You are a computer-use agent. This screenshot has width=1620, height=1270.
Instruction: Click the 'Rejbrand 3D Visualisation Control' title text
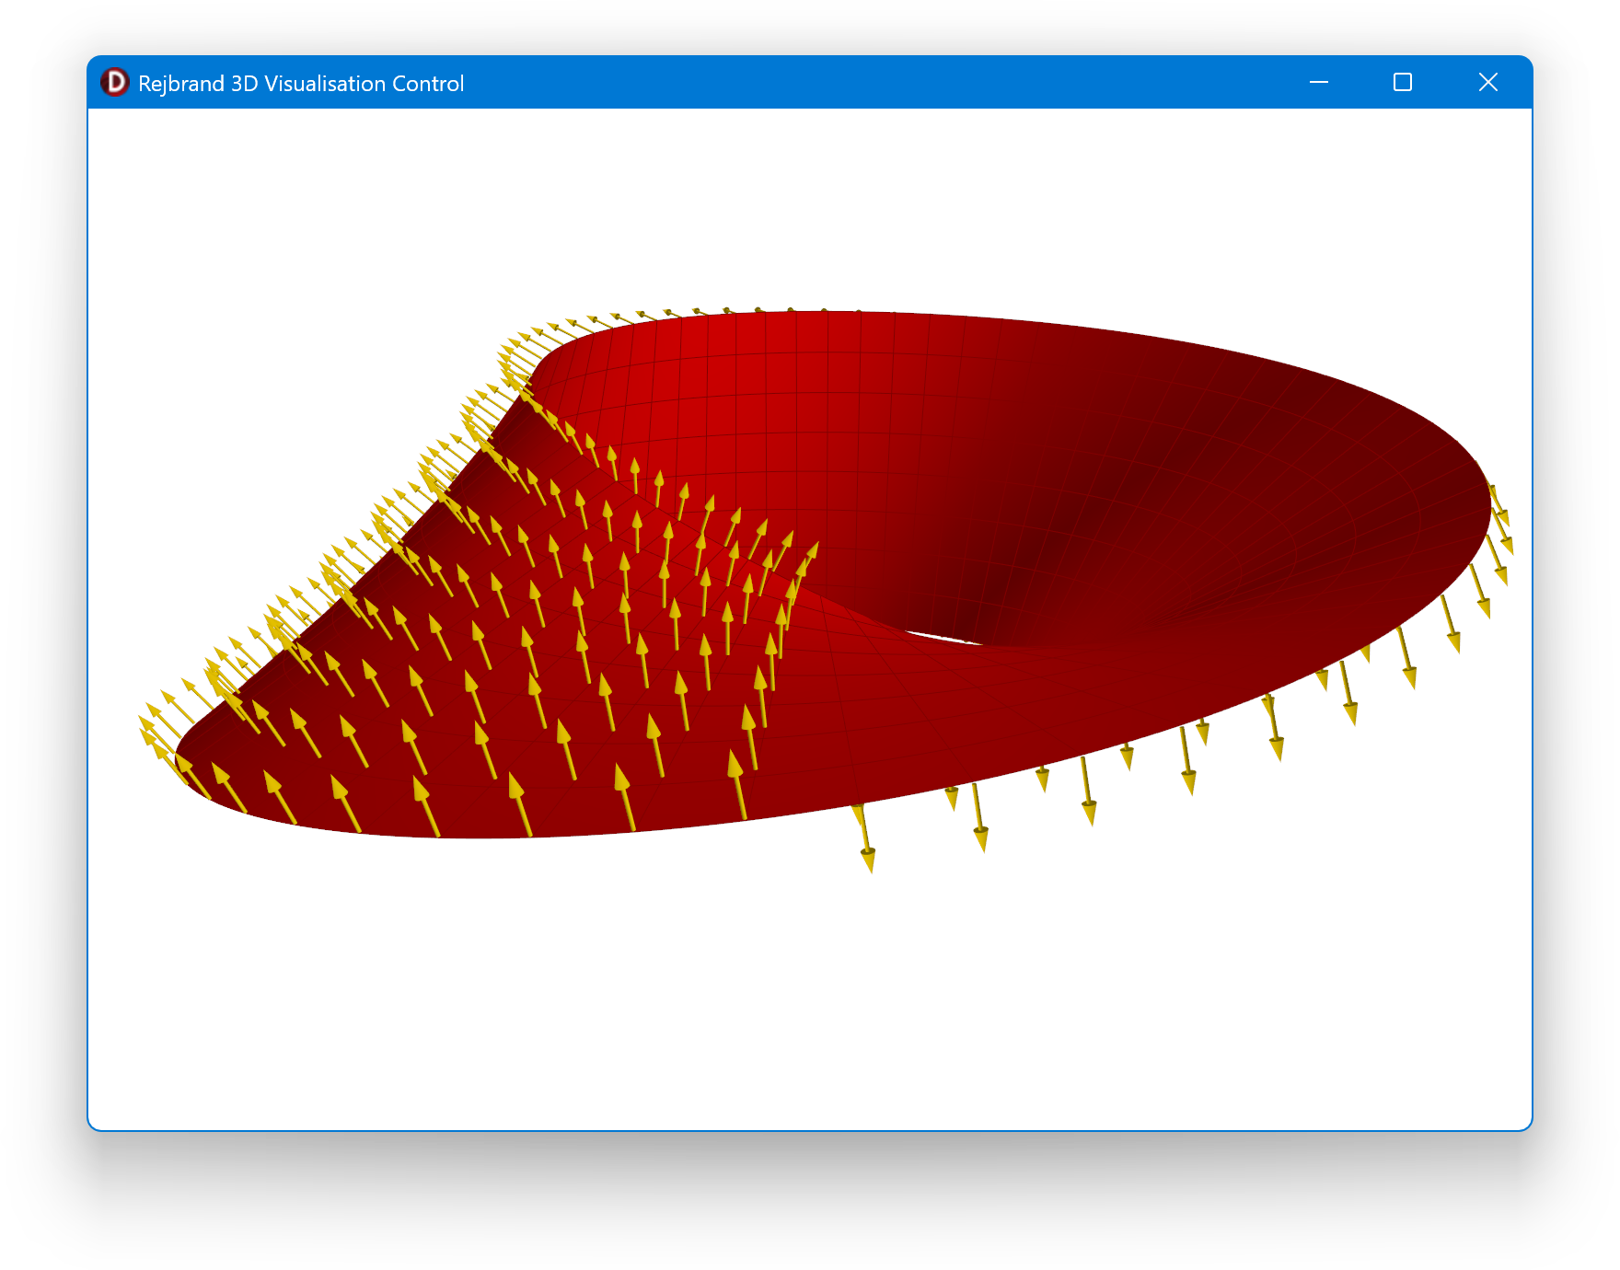pos(300,84)
